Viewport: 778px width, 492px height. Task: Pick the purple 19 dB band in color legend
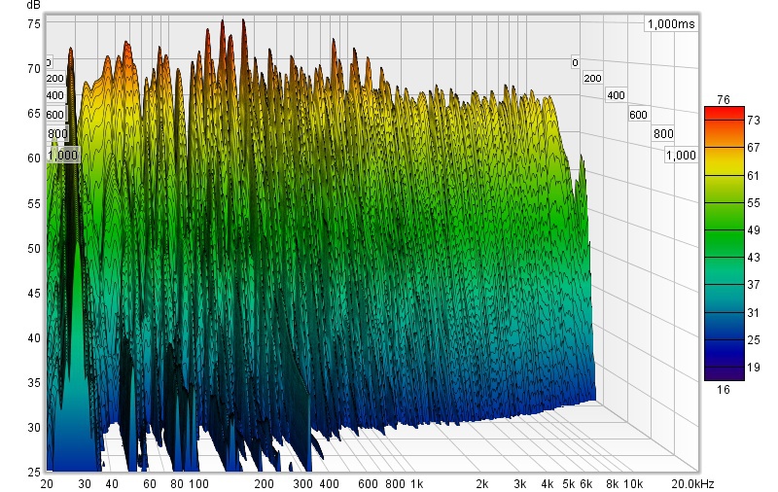724,369
